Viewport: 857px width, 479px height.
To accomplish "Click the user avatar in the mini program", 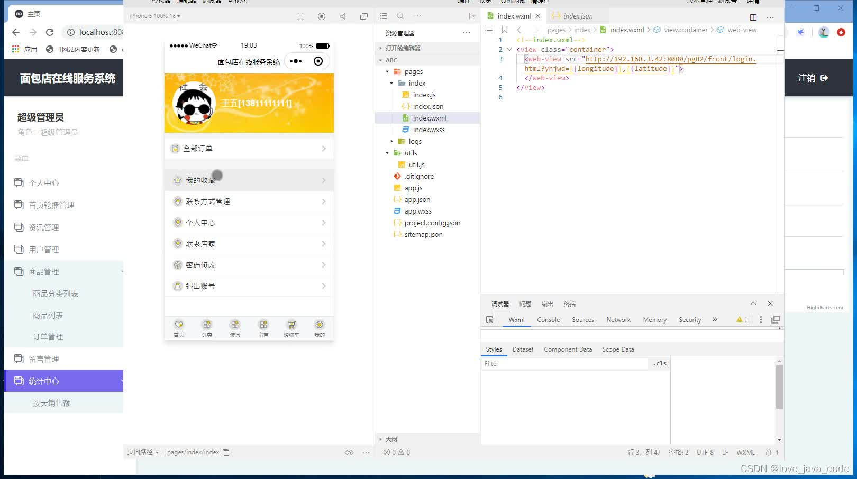I will (194, 103).
